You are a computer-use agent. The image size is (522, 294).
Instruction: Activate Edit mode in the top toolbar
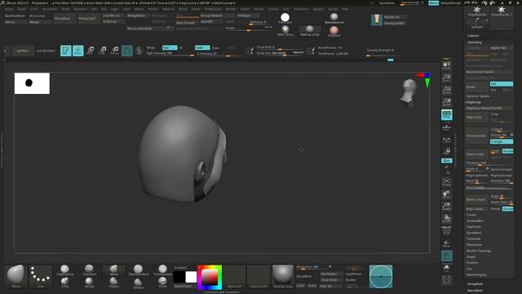(x=66, y=51)
